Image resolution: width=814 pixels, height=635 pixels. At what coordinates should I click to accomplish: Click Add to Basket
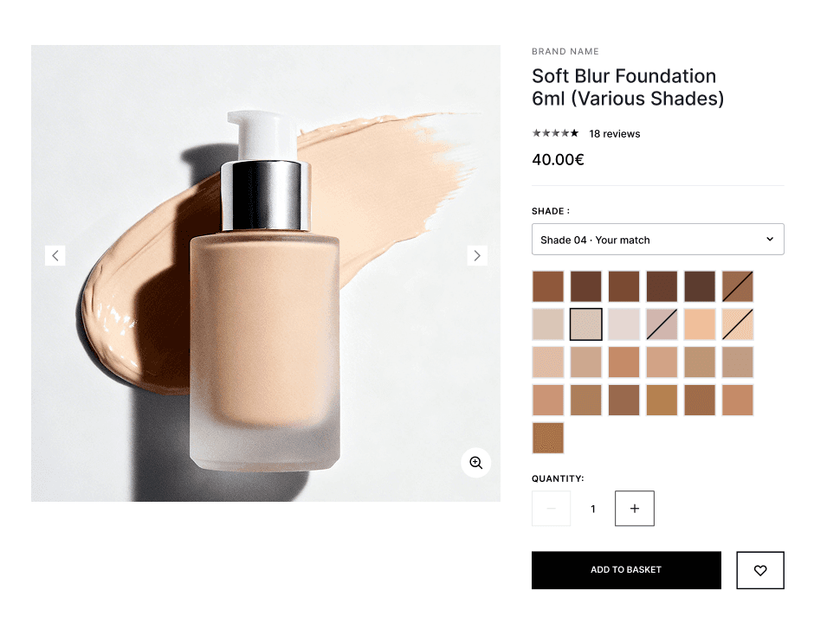[x=626, y=569]
